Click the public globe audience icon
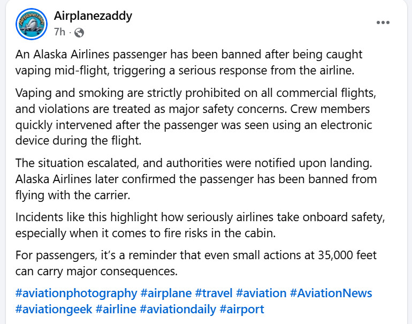 click(79, 32)
